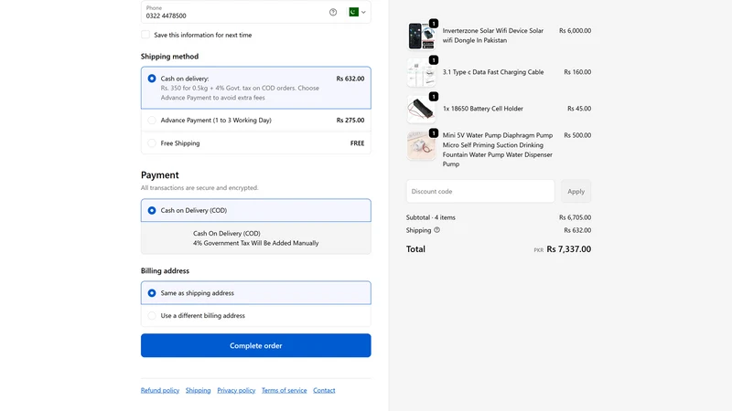The image size is (732, 411).
Task: Click the Rs 500.00 water pump price
Action: 577,135
